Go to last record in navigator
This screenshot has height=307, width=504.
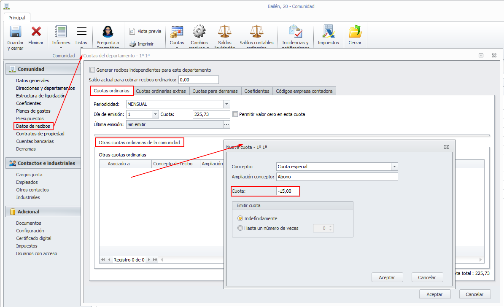pos(155,260)
